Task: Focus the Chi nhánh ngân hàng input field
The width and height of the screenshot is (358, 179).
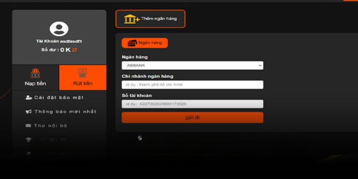Action: point(192,85)
